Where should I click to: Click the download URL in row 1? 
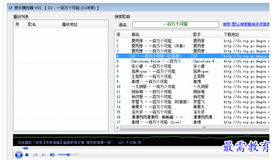pyautogui.click(x=246, y=41)
